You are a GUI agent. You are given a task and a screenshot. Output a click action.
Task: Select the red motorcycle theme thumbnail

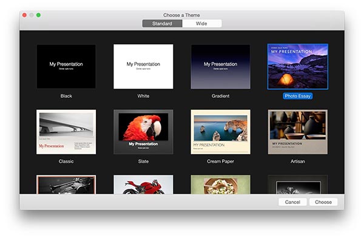[143, 185]
